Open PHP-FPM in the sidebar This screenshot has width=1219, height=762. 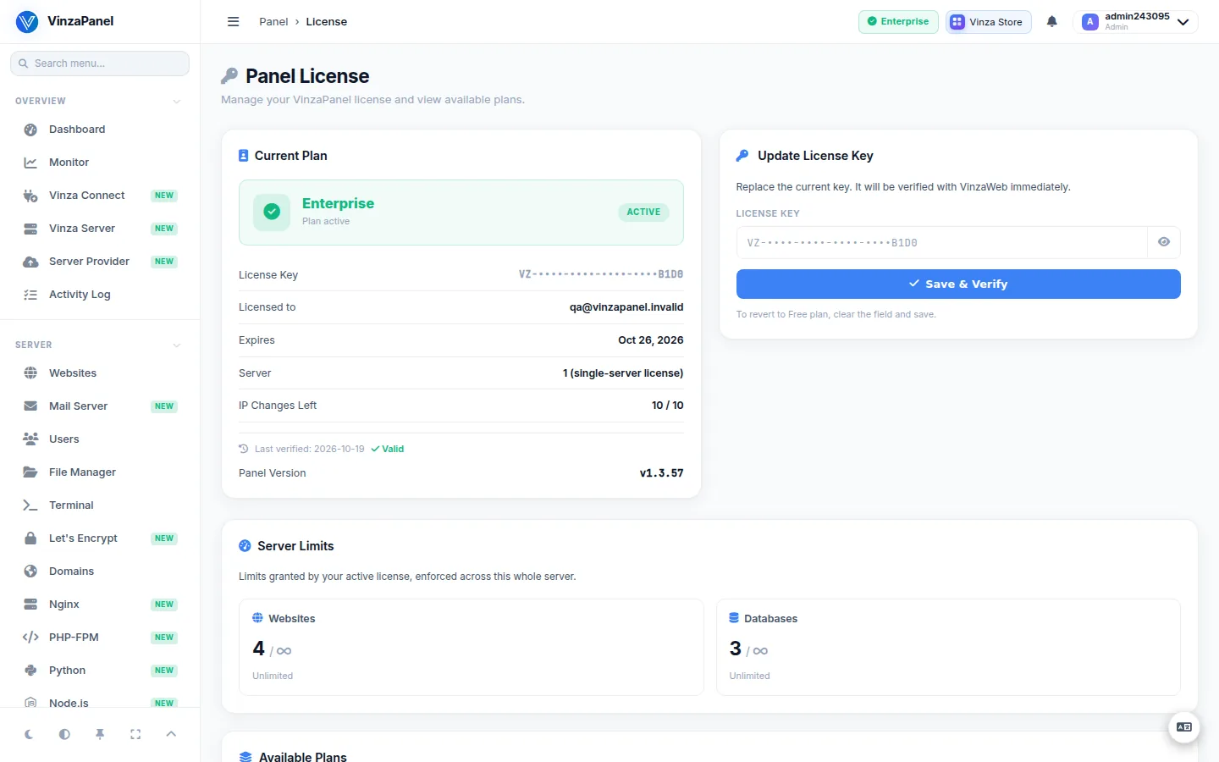coord(100,638)
